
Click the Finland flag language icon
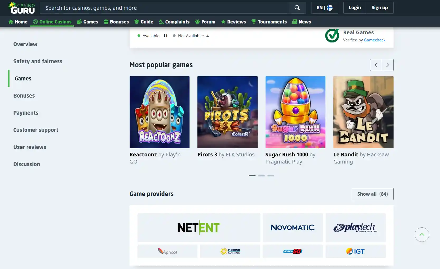pos(330,8)
